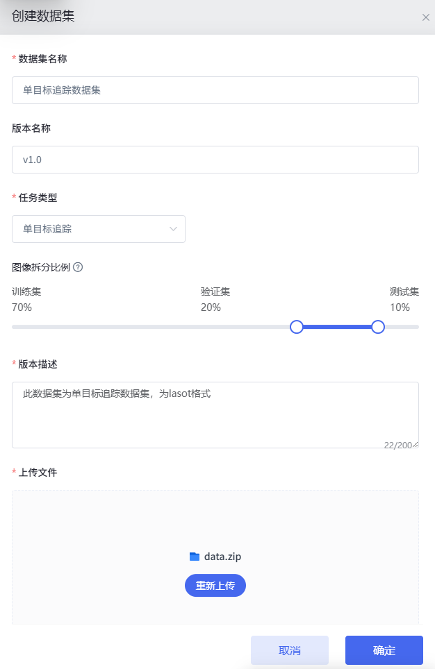
Task: Click the gray slider track under 训练集
Action: [151, 327]
